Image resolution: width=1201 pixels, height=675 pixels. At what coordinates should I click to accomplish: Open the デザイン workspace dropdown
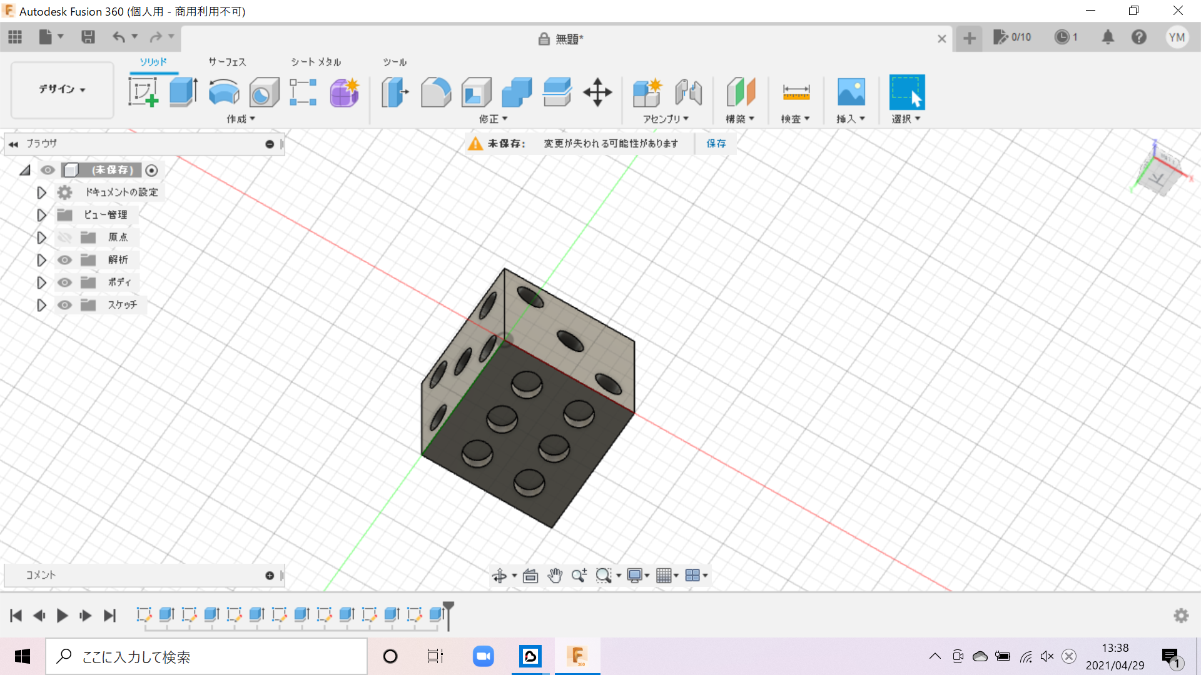pyautogui.click(x=62, y=89)
